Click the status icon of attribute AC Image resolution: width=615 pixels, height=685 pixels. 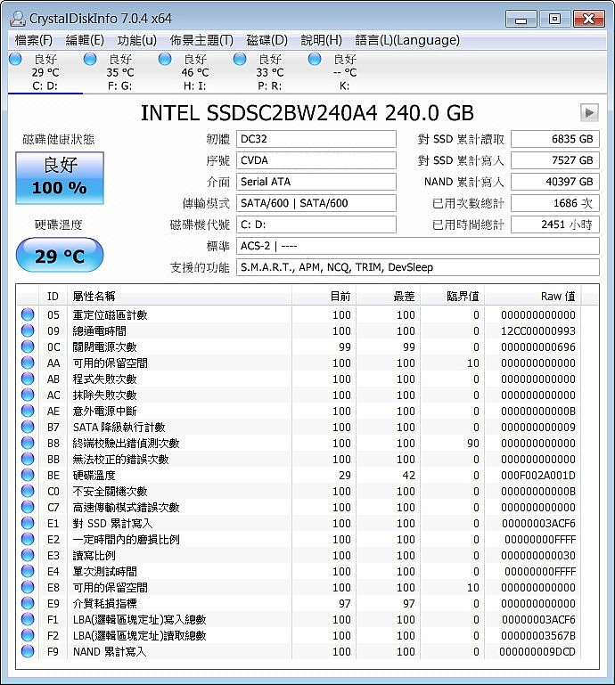point(28,395)
